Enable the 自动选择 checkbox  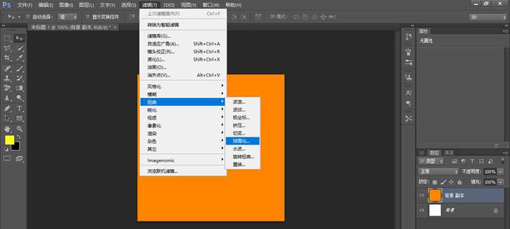click(x=27, y=17)
